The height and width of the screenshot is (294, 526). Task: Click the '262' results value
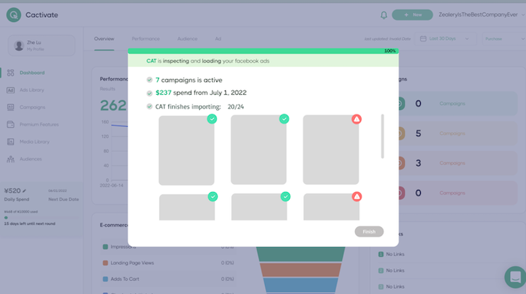[113, 106]
